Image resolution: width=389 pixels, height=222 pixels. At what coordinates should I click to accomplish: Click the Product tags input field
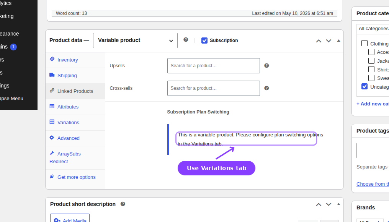point(373,151)
